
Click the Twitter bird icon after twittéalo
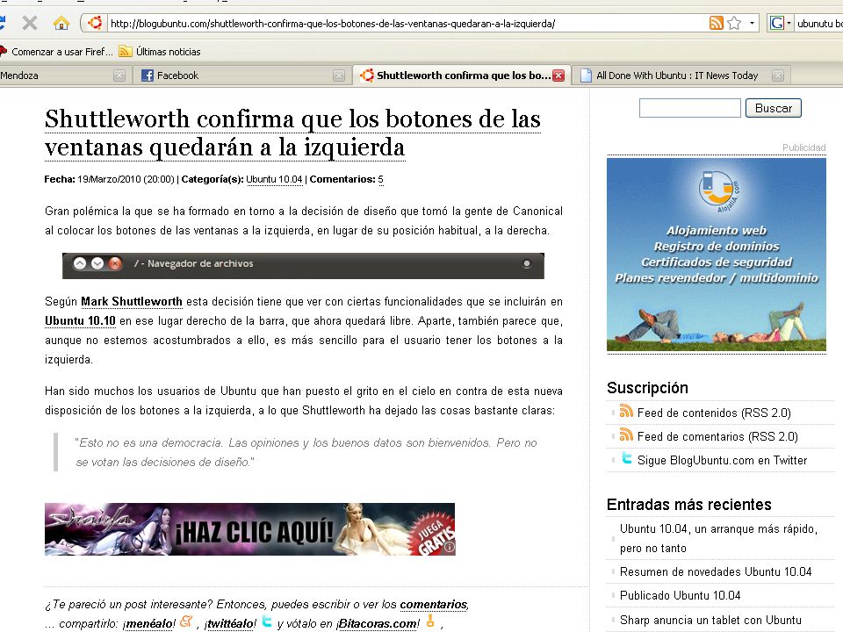coord(267,621)
